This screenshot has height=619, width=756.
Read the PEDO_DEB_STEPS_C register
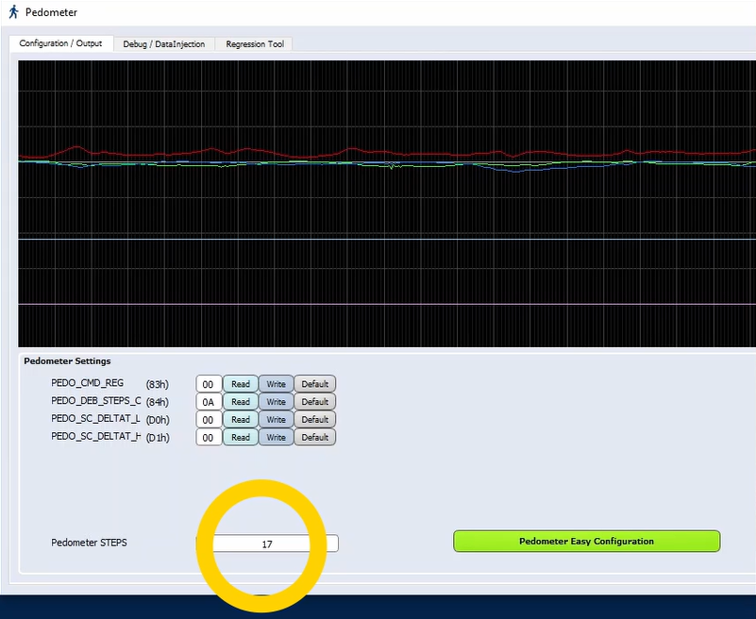click(x=240, y=401)
